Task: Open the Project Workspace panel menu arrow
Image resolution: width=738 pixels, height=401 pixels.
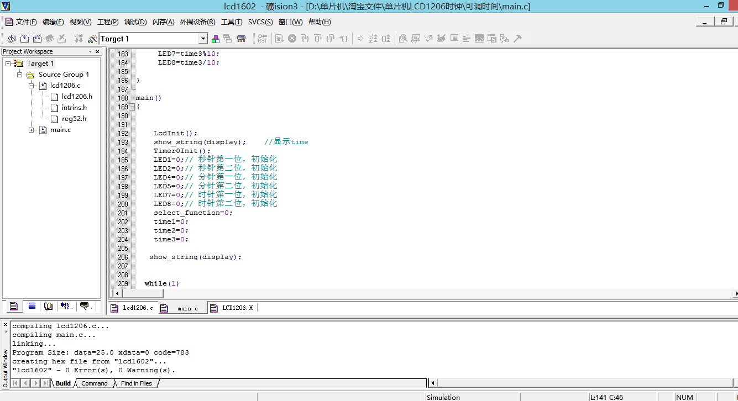Action: click(x=91, y=51)
